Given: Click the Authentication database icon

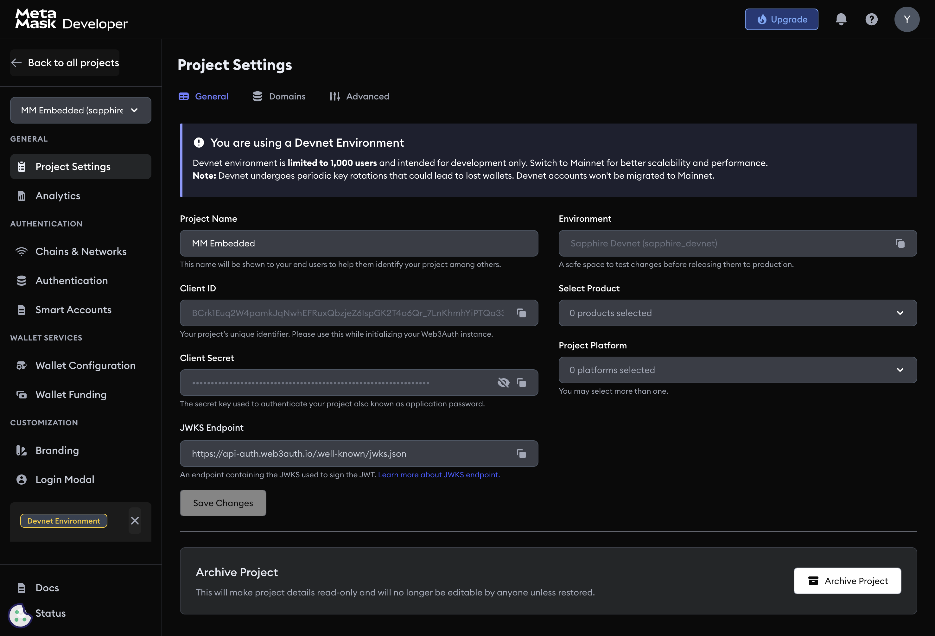Looking at the screenshot, I should coord(21,280).
